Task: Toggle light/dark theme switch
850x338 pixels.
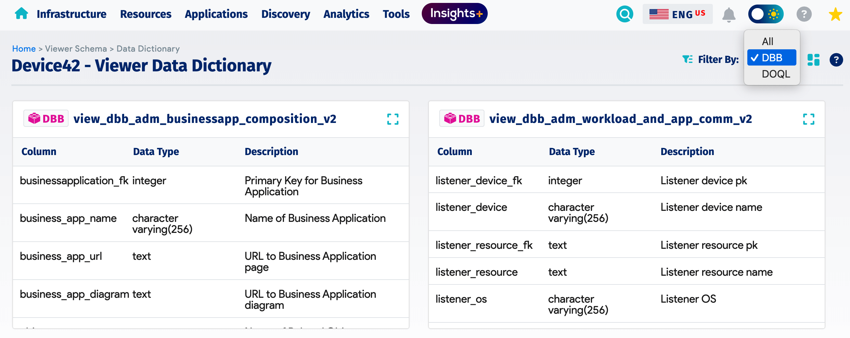Action: pos(766,14)
